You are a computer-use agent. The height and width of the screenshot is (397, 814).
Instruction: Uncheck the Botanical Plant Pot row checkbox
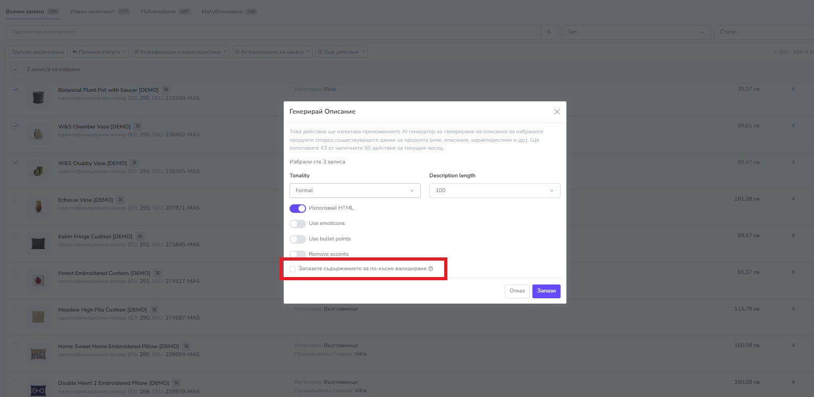(15, 89)
